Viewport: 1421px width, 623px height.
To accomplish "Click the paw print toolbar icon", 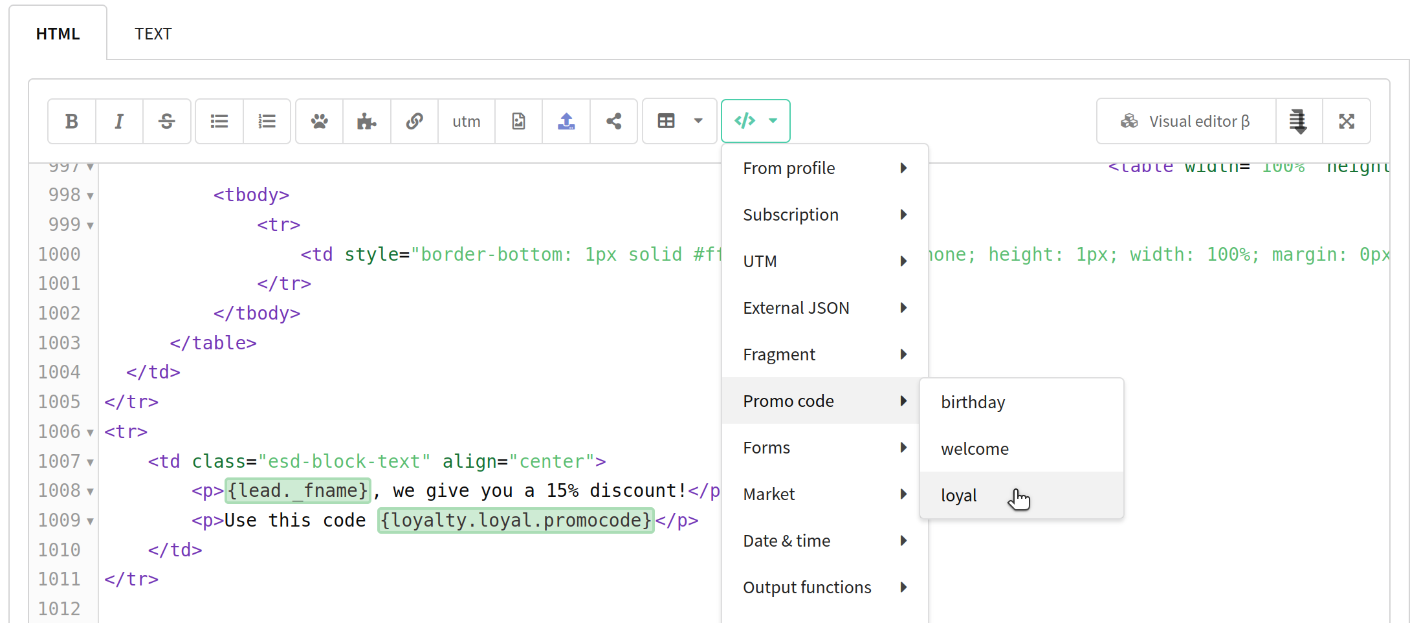I will point(320,121).
